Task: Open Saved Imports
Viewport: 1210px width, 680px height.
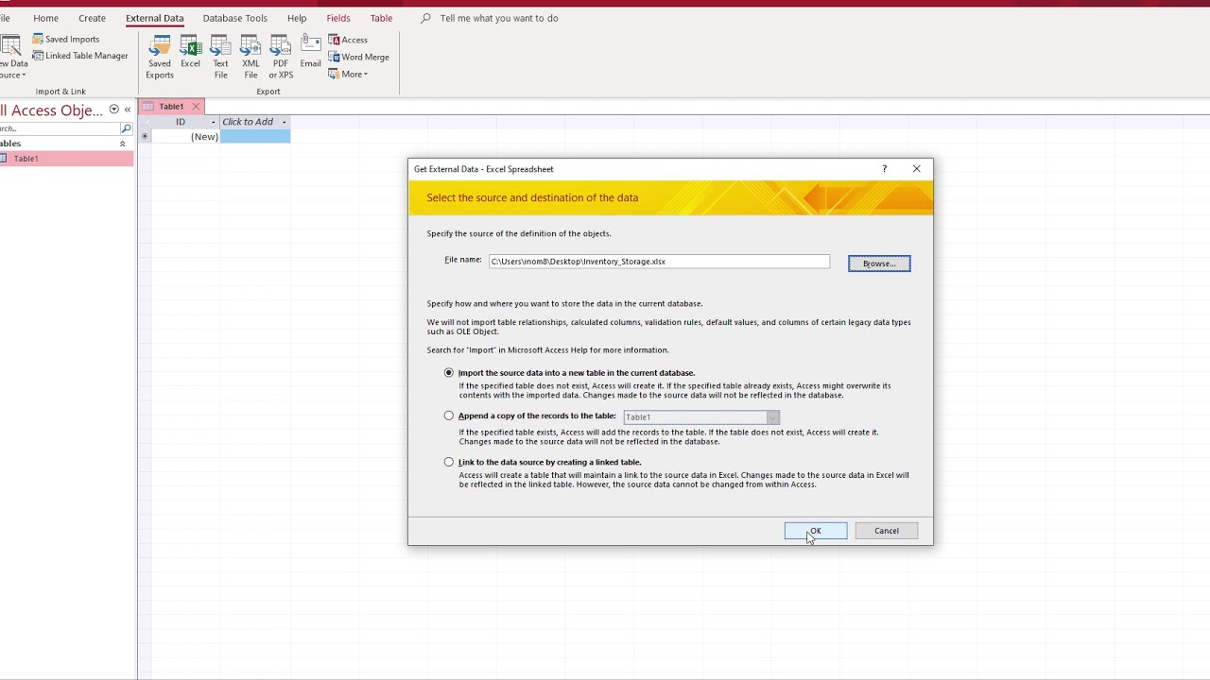Action: [66, 39]
